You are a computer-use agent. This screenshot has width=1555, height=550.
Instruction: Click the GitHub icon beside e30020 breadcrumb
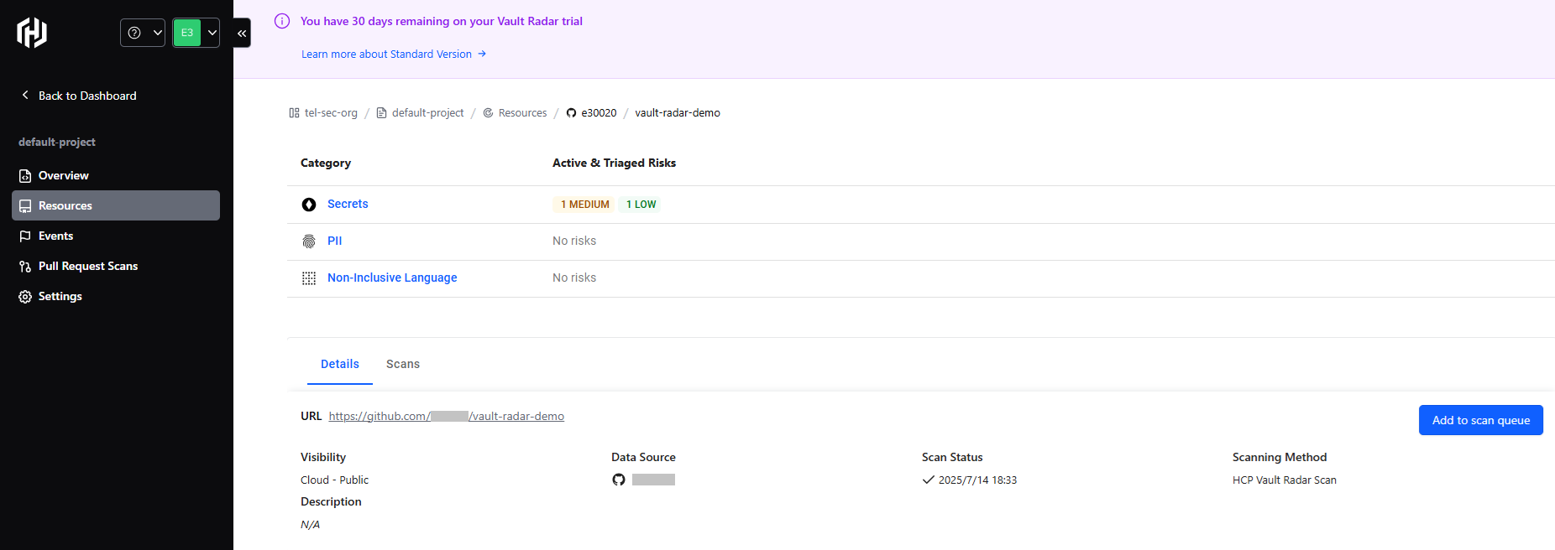point(571,112)
